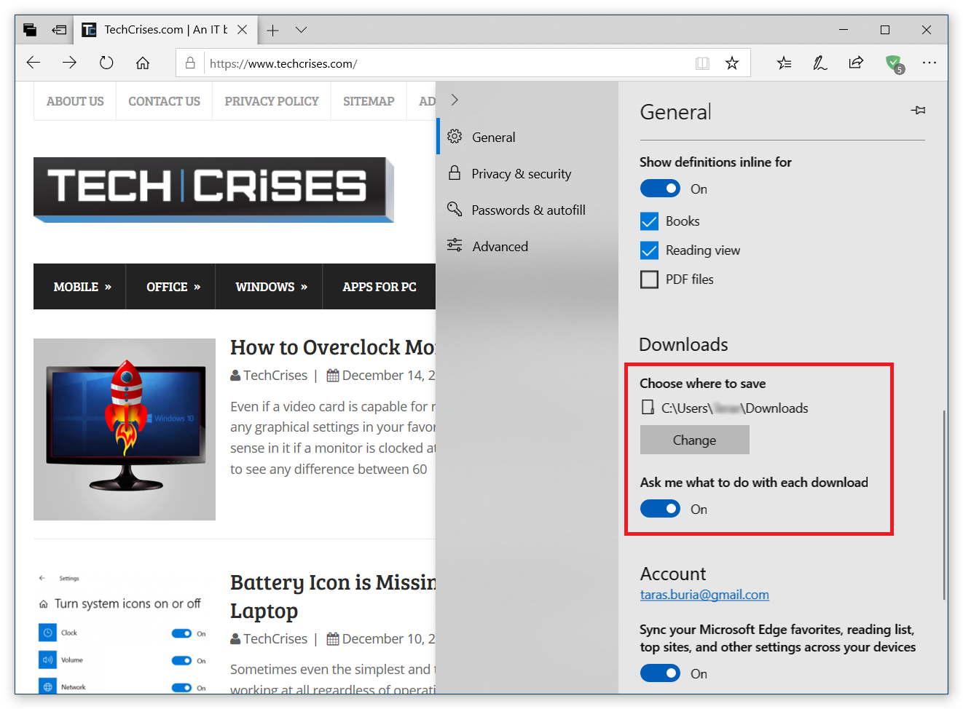The image size is (963, 709).
Task: Click TechCrises author of overclock article
Action: click(275, 376)
